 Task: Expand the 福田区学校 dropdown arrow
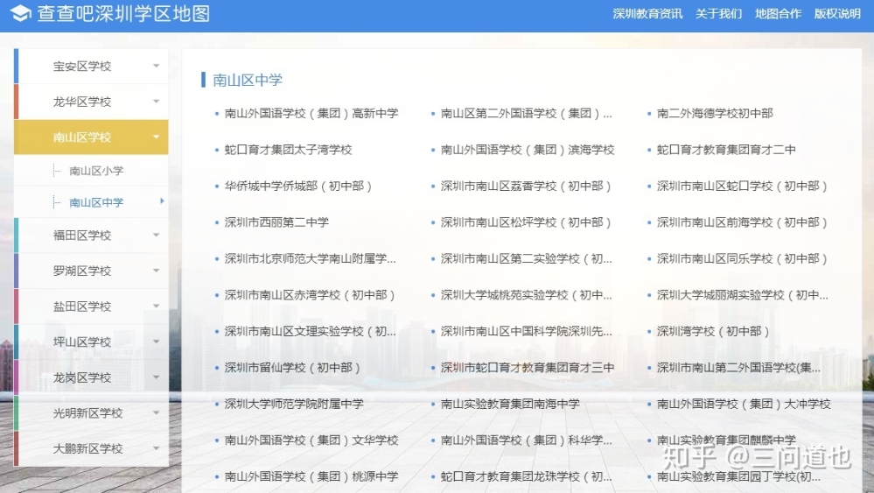point(156,235)
